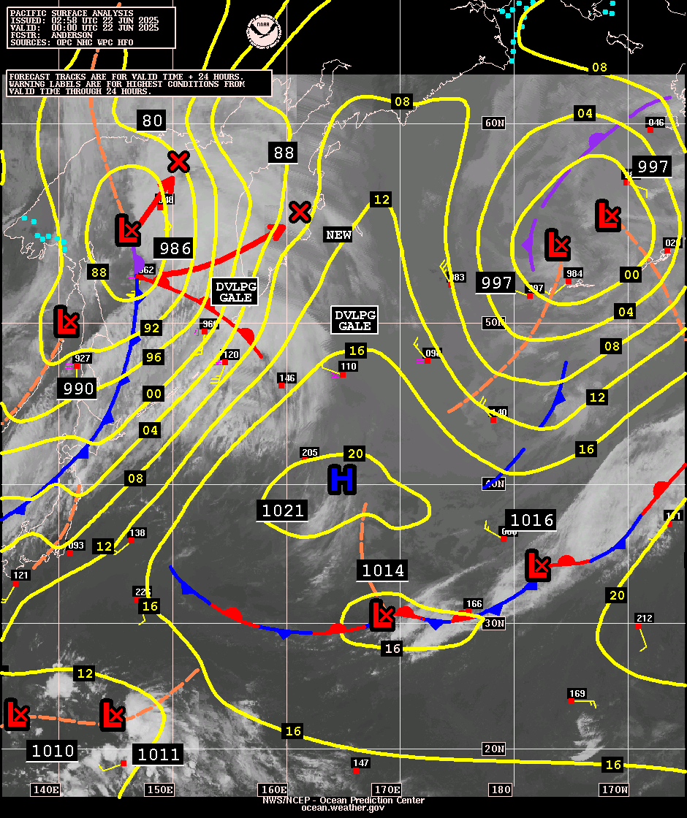687x818 pixels.
Task: Select the white 80 pressure label
Action: tap(153, 121)
